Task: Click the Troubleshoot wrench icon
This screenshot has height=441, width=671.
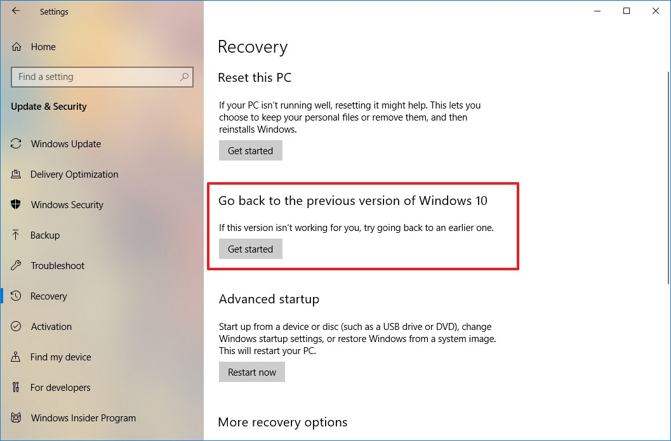Action: [17, 266]
